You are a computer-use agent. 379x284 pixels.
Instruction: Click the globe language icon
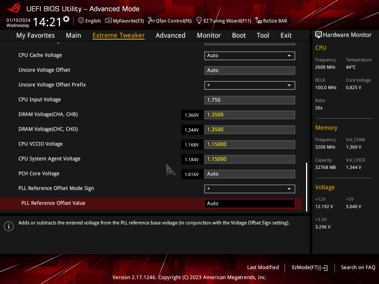[x=81, y=20]
